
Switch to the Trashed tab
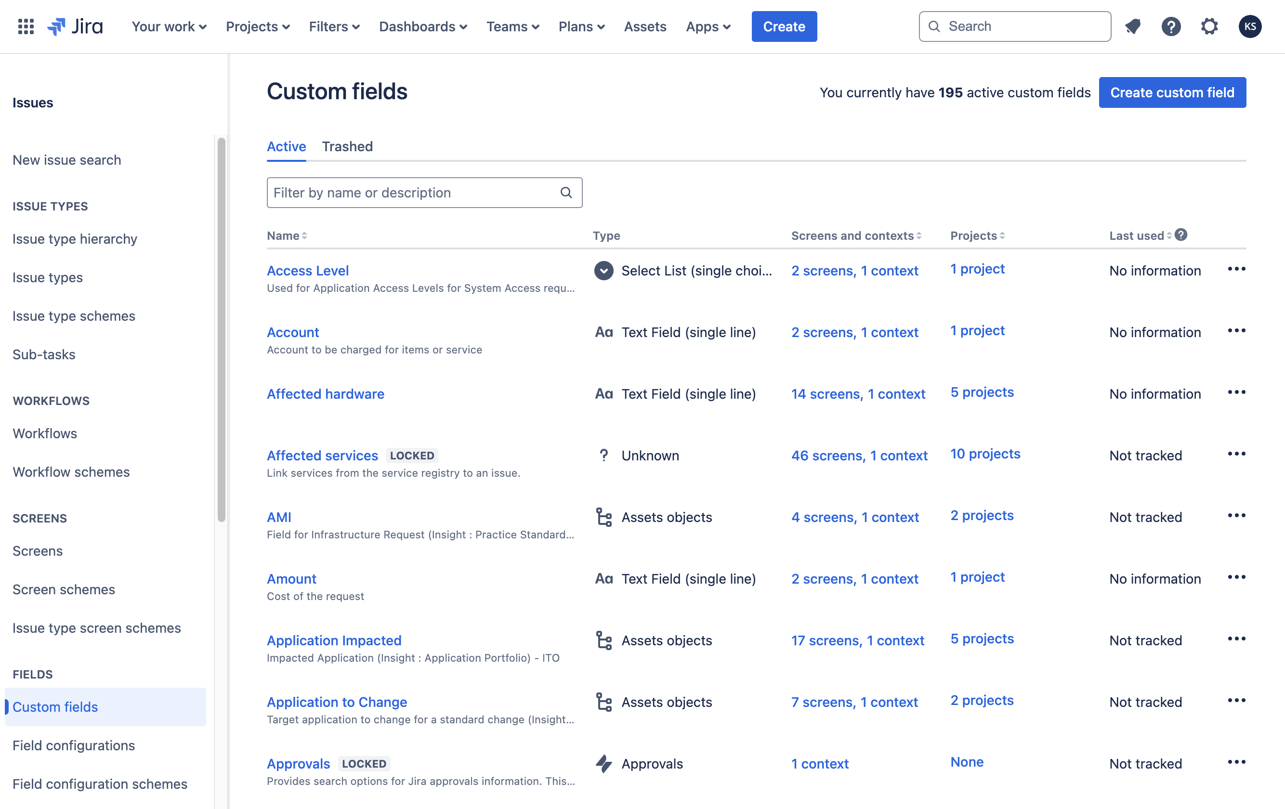point(347,146)
